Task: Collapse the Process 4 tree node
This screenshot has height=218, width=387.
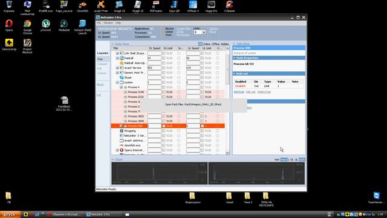Action: click(121, 87)
